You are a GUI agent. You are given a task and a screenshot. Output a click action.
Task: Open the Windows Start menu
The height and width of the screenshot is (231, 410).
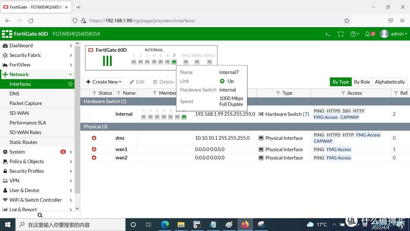(x=8, y=225)
